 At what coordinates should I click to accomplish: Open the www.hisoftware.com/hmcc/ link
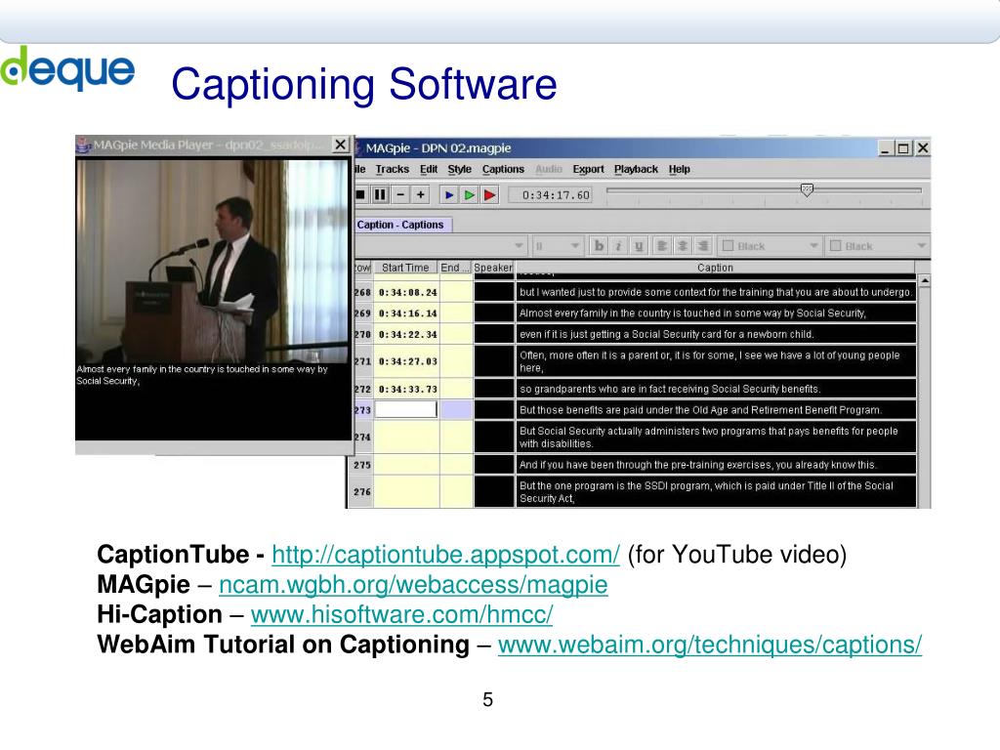(401, 614)
